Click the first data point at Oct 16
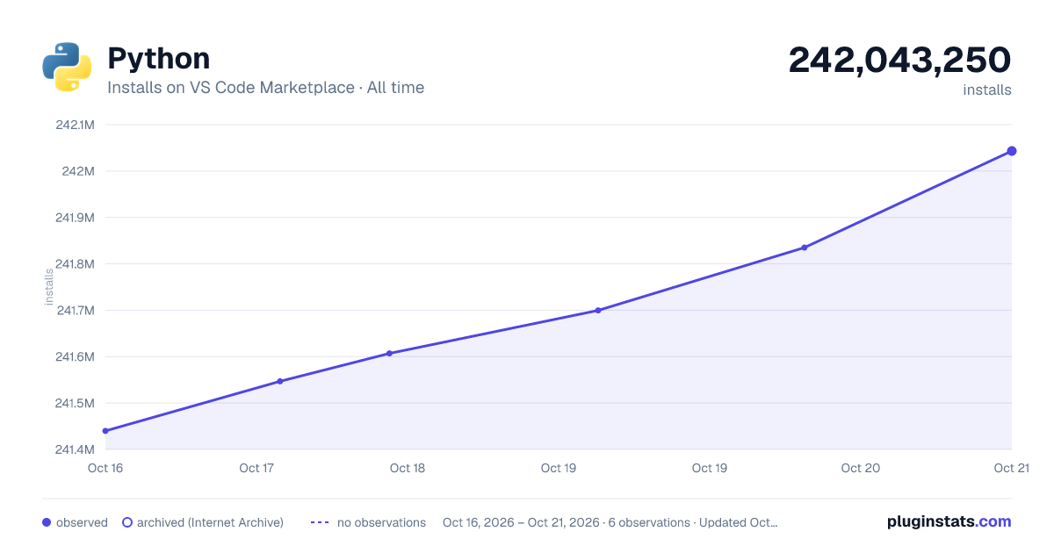This screenshot has height=553, width=1054. [105, 431]
